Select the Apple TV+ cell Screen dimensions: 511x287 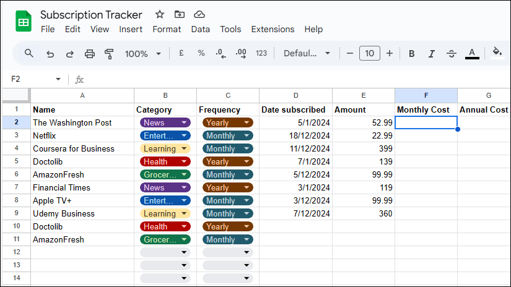[82, 201]
